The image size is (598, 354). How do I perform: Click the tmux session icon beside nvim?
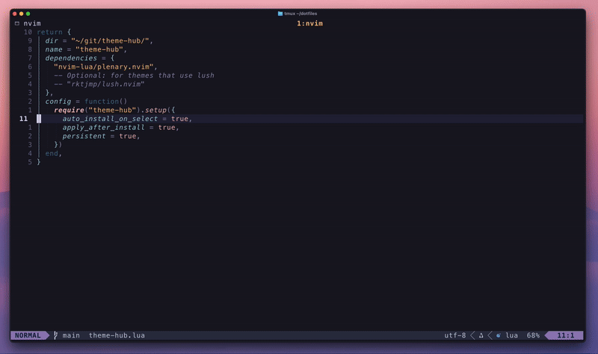pyautogui.click(x=16, y=23)
